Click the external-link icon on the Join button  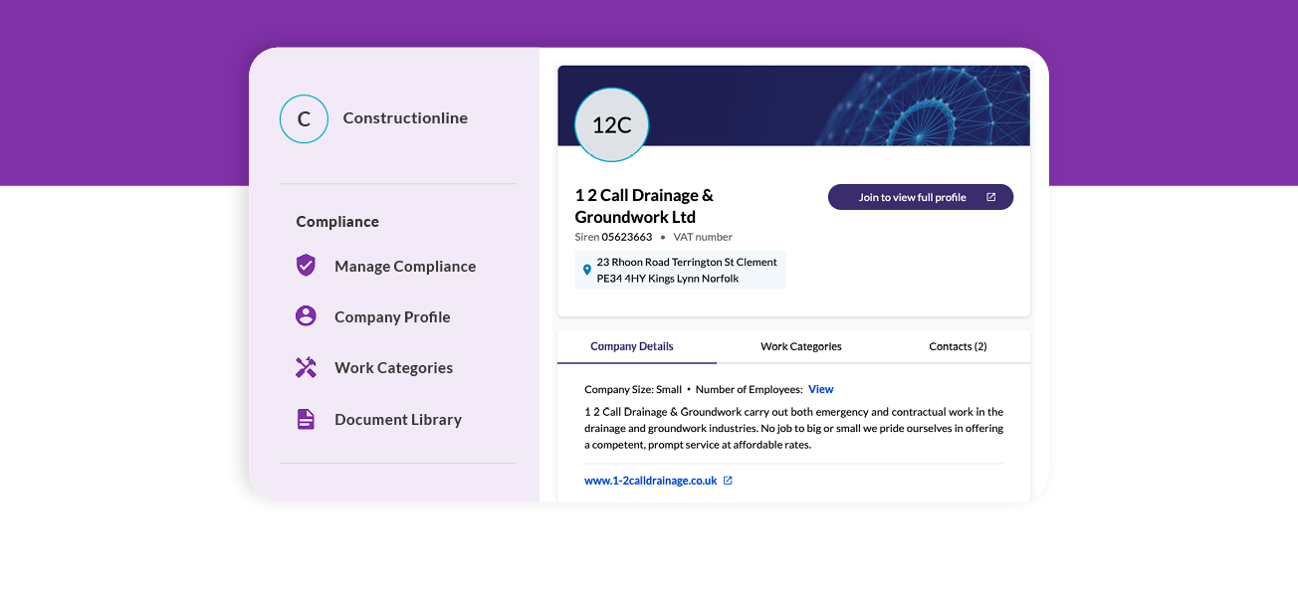pos(991,196)
